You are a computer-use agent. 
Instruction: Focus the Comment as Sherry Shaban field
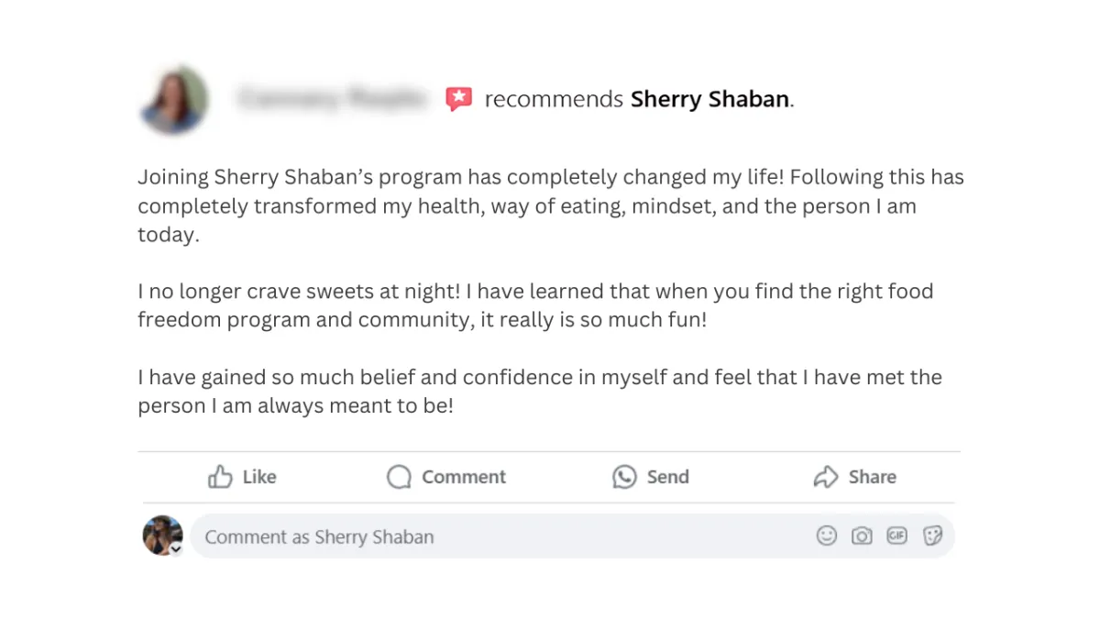tap(572, 536)
